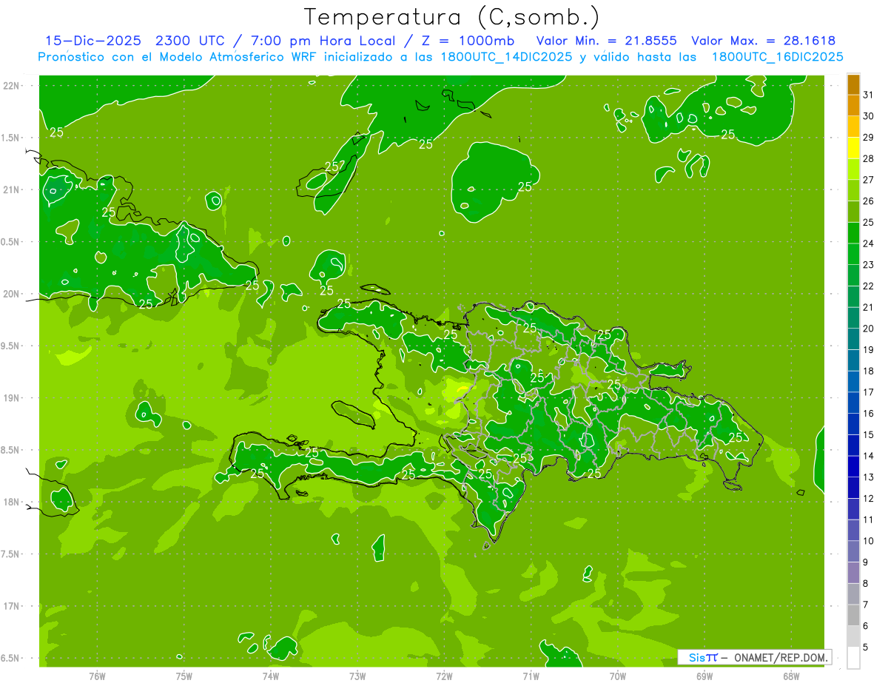Click the "12" color scale label
The image size is (888, 686).
click(869, 499)
